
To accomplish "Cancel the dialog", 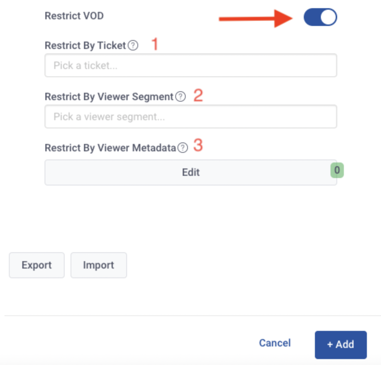I will click(x=275, y=343).
